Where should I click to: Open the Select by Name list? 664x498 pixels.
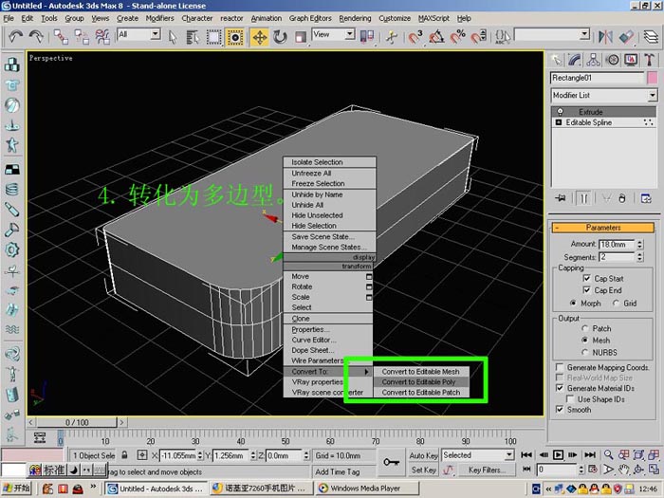(x=193, y=37)
